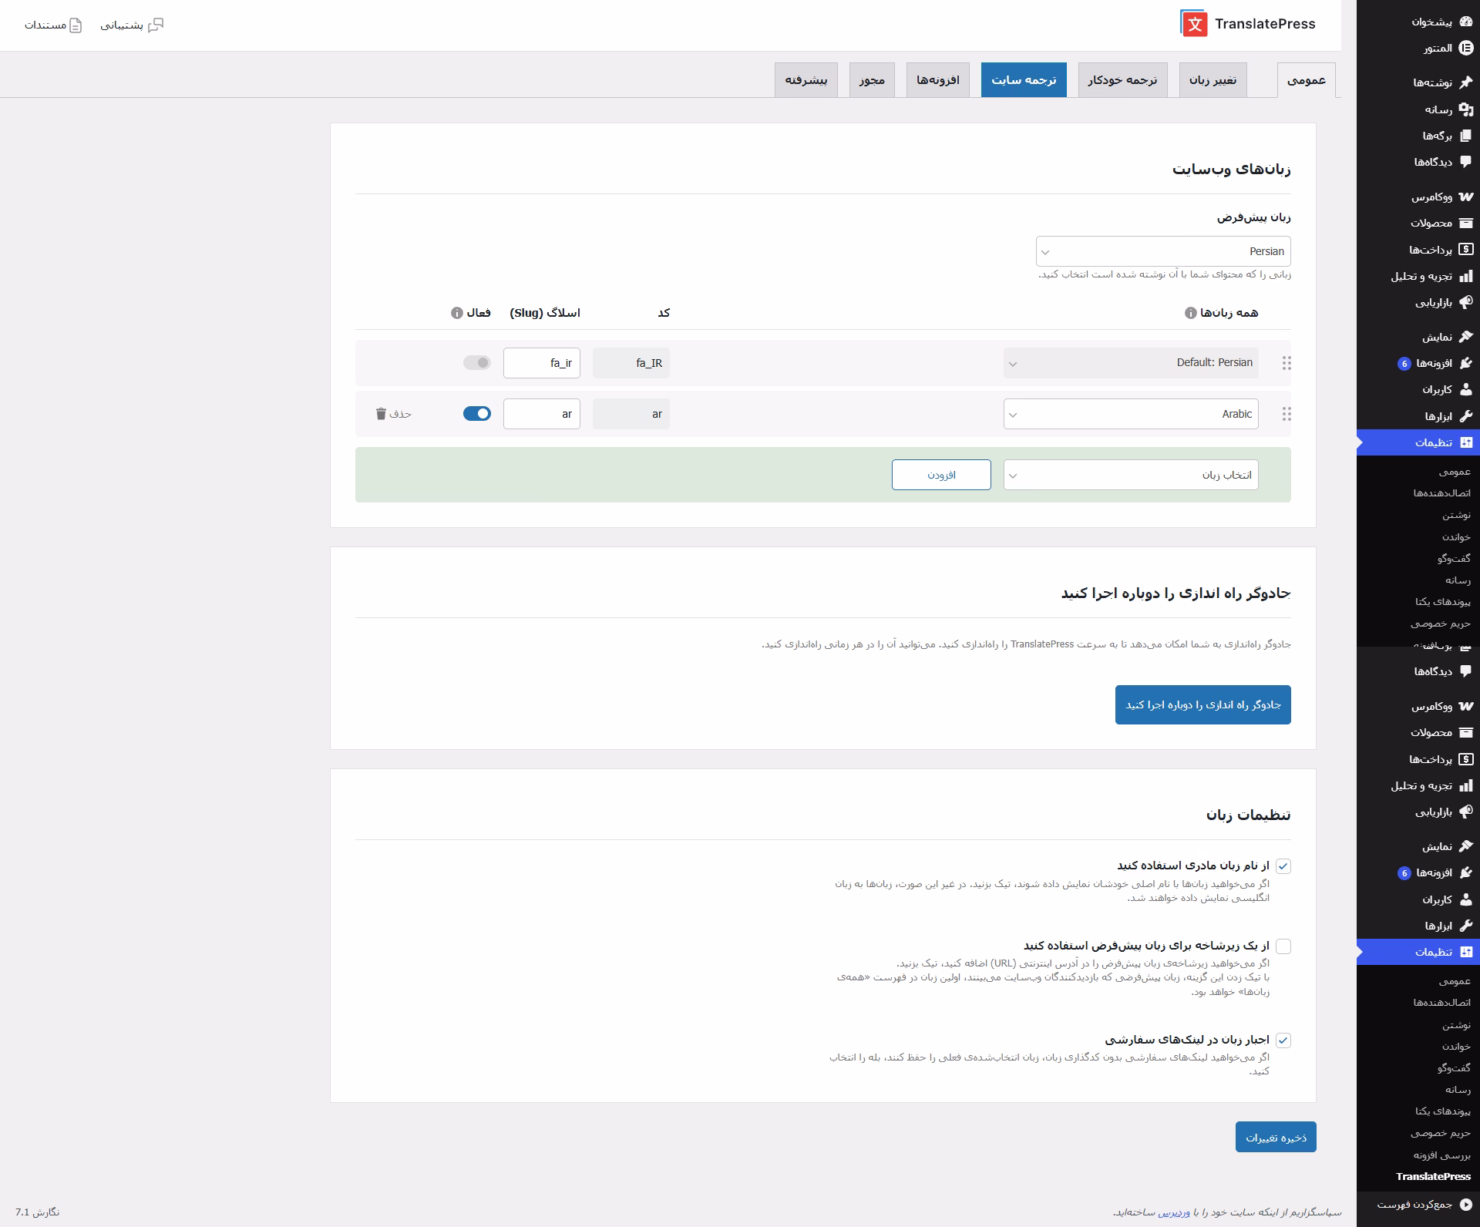The height and width of the screenshot is (1227, 1480).
Task: Uncheck از نام زبان مادری استفاده کنید
Action: click(1283, 866)
